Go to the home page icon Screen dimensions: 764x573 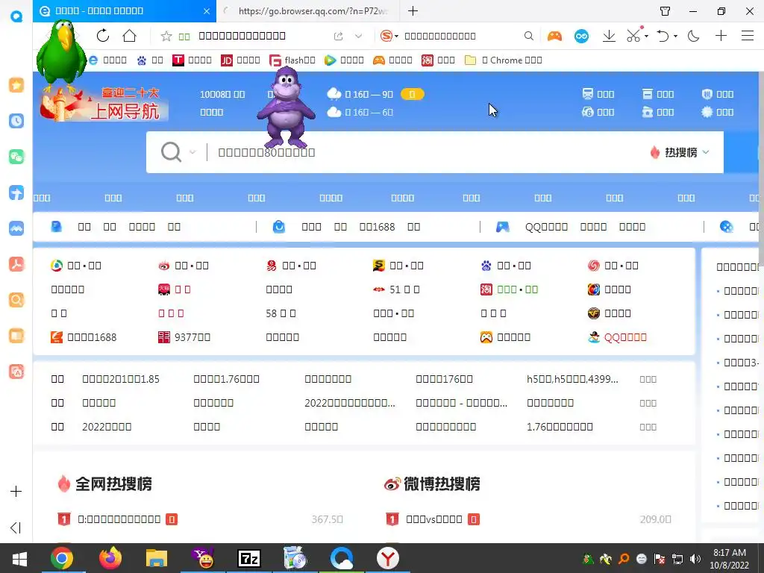[130, 36]
